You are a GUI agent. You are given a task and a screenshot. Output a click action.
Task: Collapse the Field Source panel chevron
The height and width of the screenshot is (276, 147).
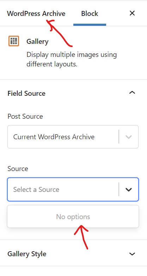pyautogui.click(x=132, y=92)
